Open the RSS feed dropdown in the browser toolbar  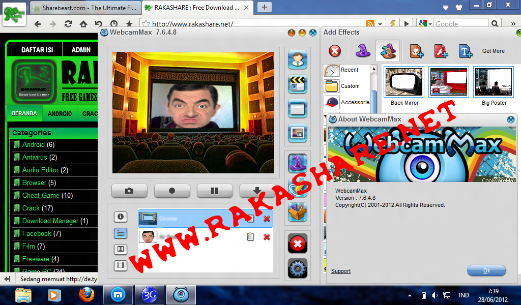[x=379, y=23]
